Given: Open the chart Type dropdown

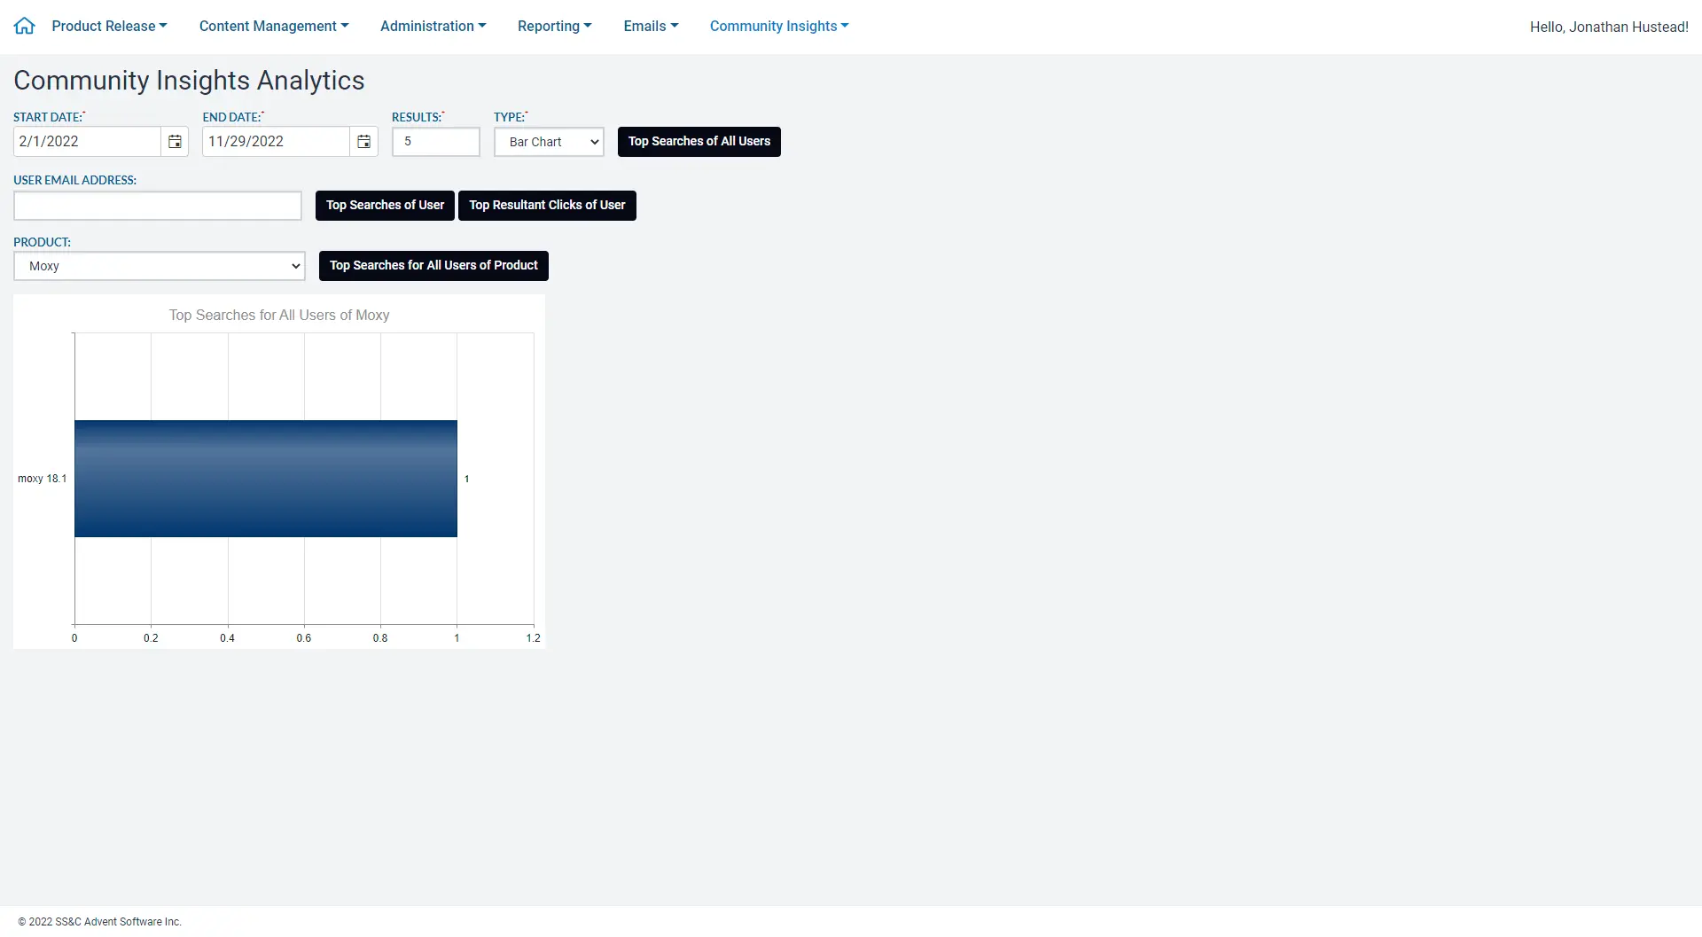Looking at the screenshot, I should (549, 142).
